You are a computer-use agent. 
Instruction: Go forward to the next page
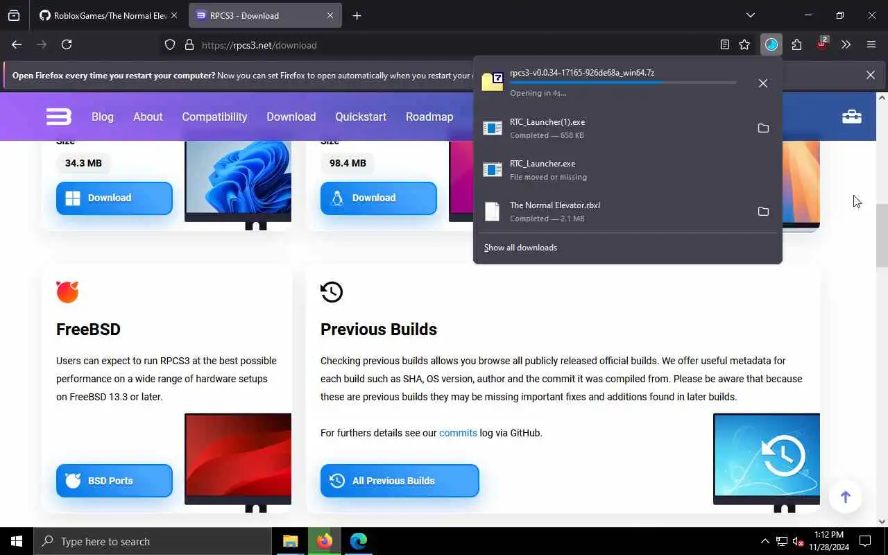(x=42, y=44)
